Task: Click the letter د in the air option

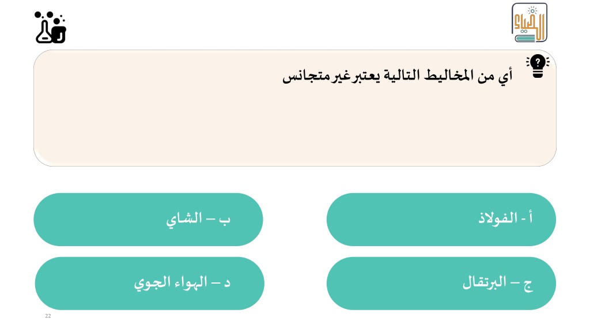Action: (227, 283)
